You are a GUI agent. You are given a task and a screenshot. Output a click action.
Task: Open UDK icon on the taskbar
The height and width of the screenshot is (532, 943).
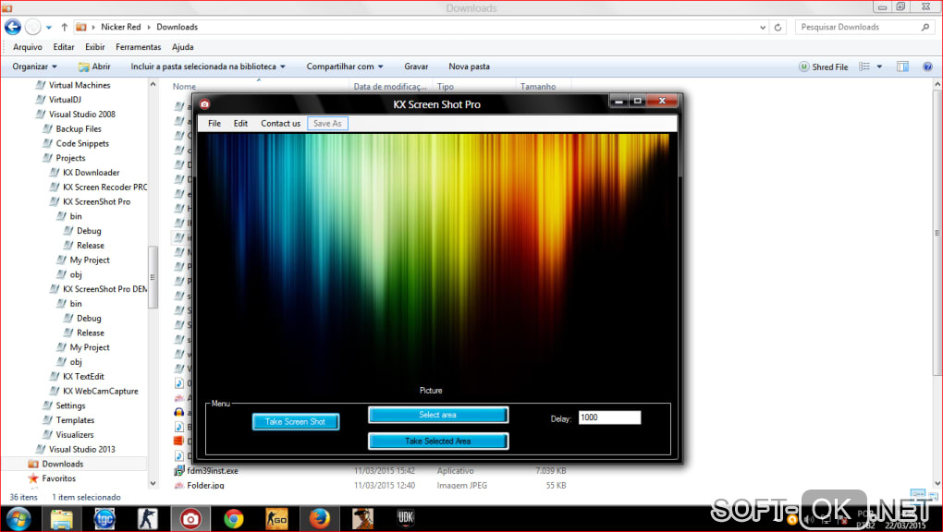tap(405, 518)
